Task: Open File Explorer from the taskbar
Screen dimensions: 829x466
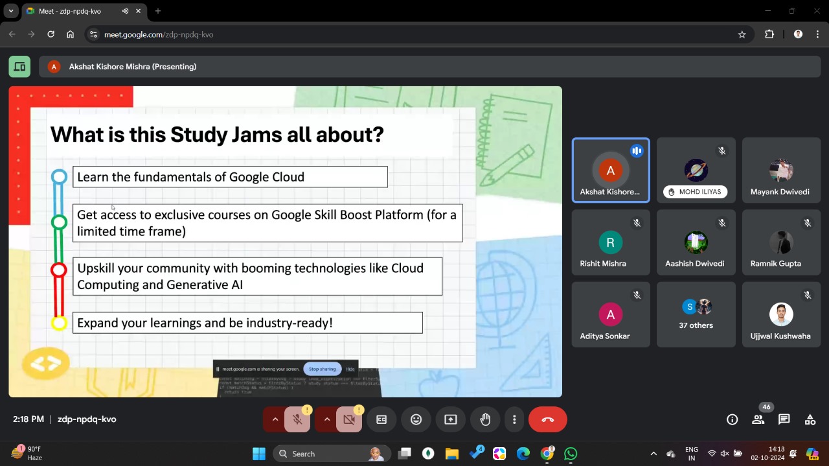Action: (451, 454)
